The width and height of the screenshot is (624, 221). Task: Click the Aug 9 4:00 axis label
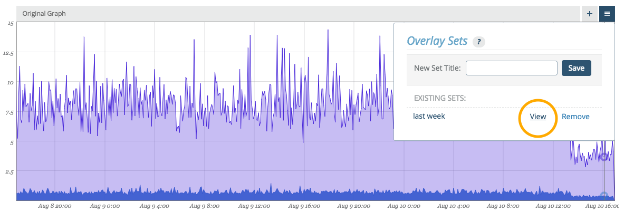click(x=155, y=206)
